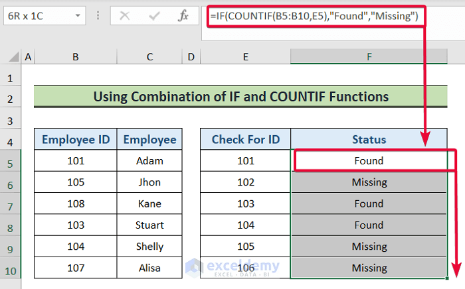Select the Employee ID header cell
Image resolution: width=465 pixels, height=289 pixels.
[75, 139]
